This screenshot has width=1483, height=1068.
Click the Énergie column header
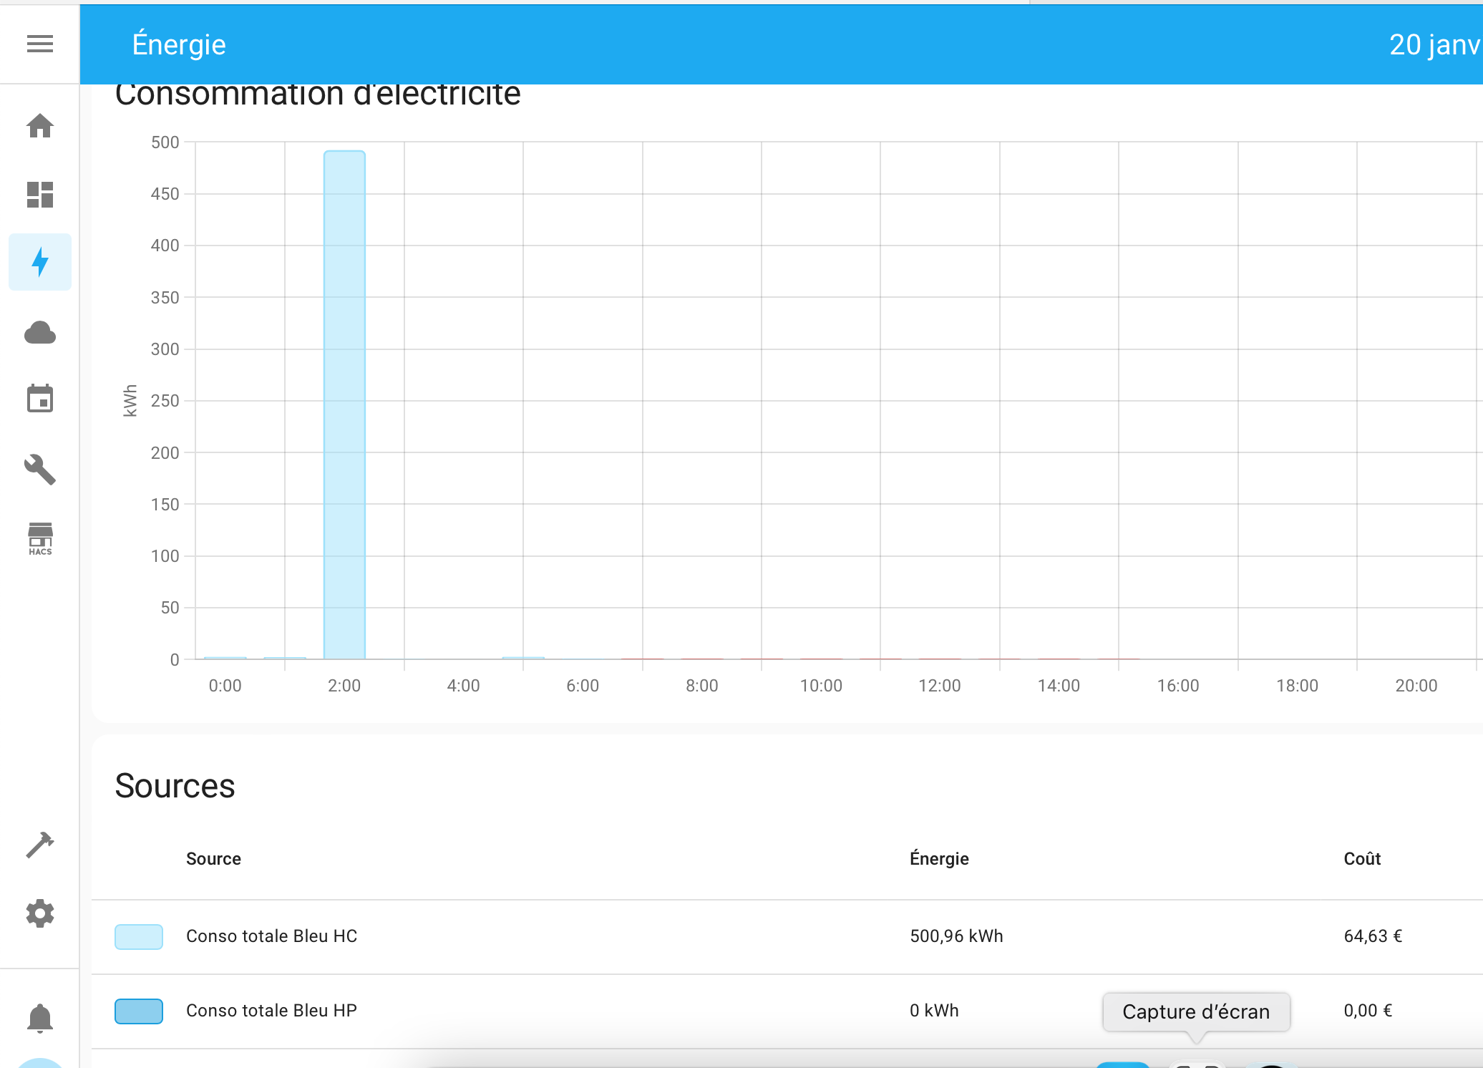click(x=939, y=859)
